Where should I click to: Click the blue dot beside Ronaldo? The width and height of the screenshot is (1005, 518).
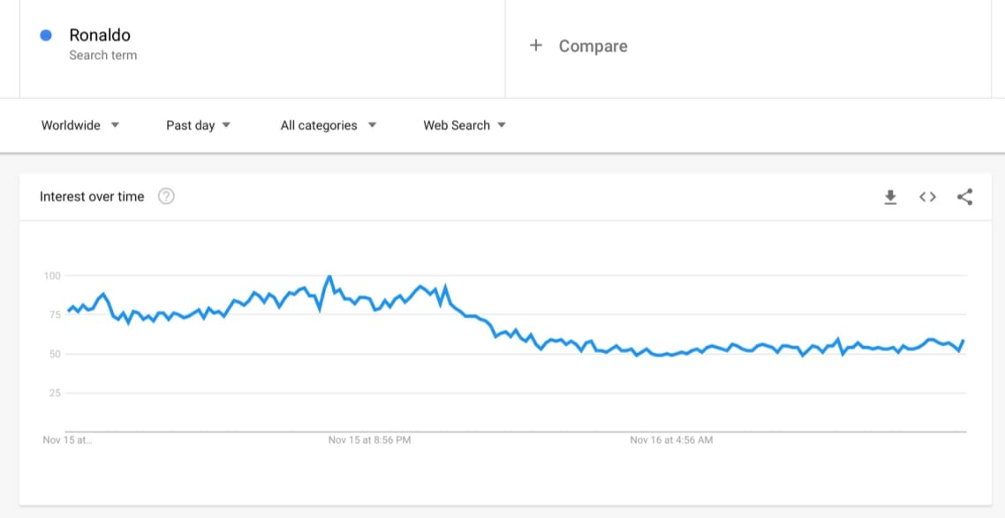point(46,35)
